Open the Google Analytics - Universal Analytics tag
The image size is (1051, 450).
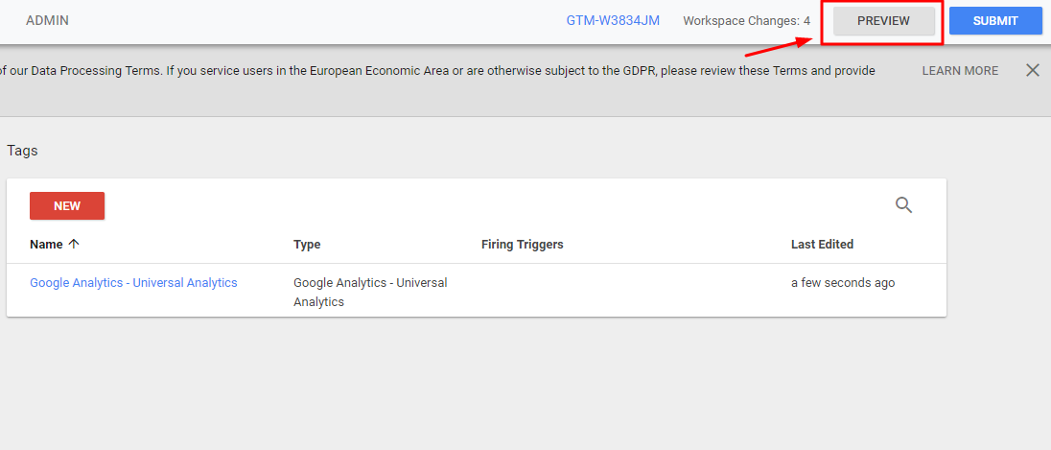point(133,282)
